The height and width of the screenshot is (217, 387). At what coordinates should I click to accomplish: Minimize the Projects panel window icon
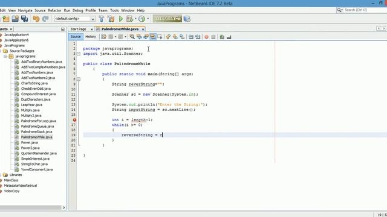(63, 29)
